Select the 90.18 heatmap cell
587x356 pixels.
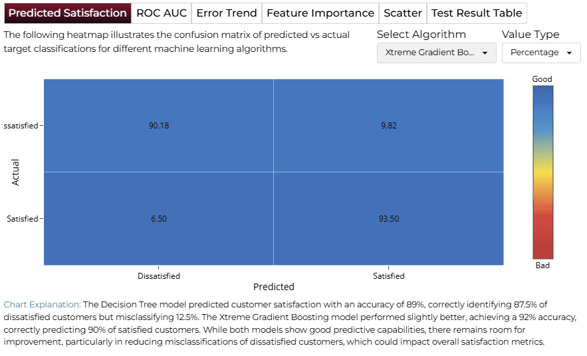159,126
